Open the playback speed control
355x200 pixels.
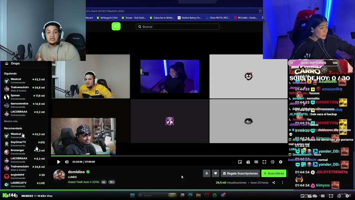pyautogui.click(x=272, y=162)
